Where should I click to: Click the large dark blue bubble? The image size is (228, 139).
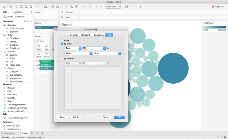pos(173,68)
